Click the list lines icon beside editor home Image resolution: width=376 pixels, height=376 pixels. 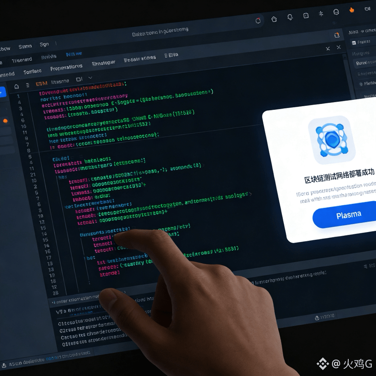tap(28, 85)
